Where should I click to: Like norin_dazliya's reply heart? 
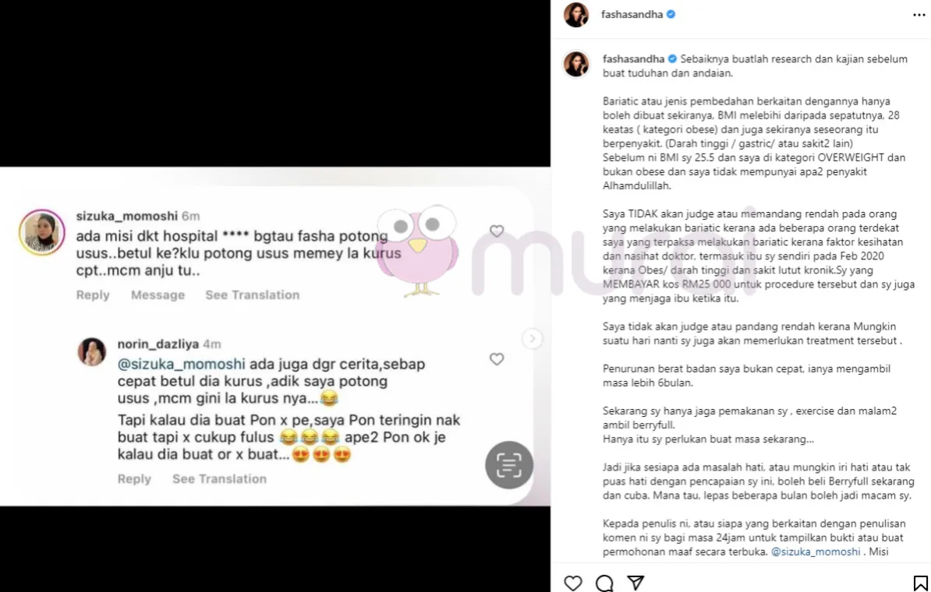pyautogui.click(x=497, y=359)
